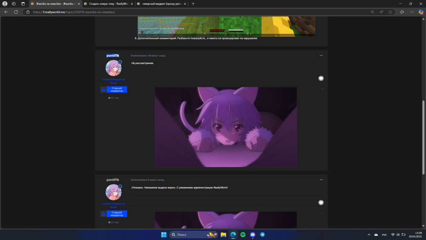The height and width of the screenshot is (240, 426).
Task: Refresh the current page
Action: click(16, 12)
